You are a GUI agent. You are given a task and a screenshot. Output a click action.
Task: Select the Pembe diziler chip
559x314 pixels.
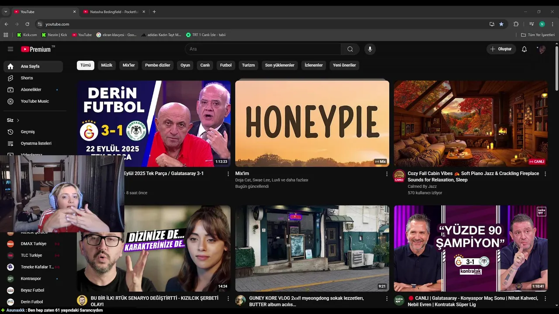click(158, 65)
